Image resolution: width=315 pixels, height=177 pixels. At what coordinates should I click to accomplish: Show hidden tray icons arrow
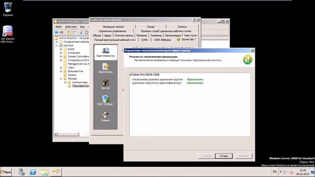[281, 172]
